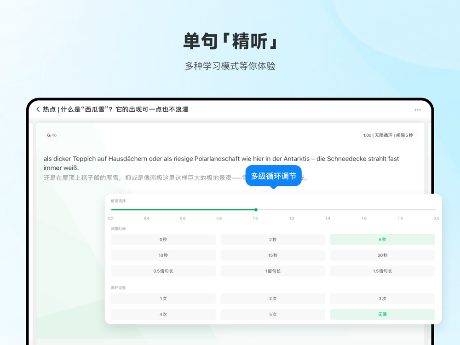Click the 2.0 speed label

tap(437, 218)
